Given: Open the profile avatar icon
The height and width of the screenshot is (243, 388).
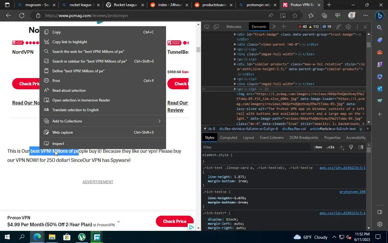Looking at the screenshot, I should pos(352,15).
